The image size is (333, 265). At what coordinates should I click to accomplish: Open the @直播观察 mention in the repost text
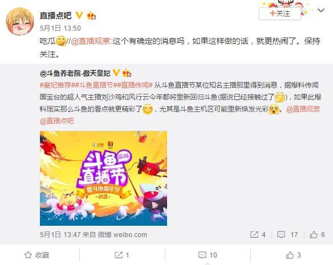90,41
